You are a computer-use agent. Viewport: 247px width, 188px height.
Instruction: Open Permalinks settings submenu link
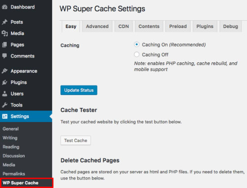(x=14, y=174)
